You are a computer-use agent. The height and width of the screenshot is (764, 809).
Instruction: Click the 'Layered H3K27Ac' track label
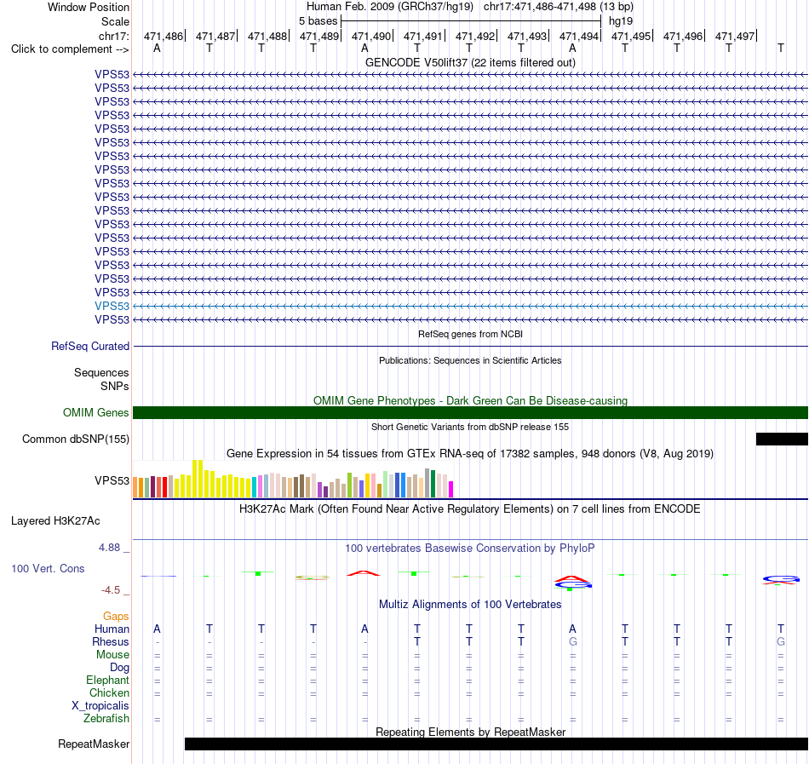click(x=55, y=521)
